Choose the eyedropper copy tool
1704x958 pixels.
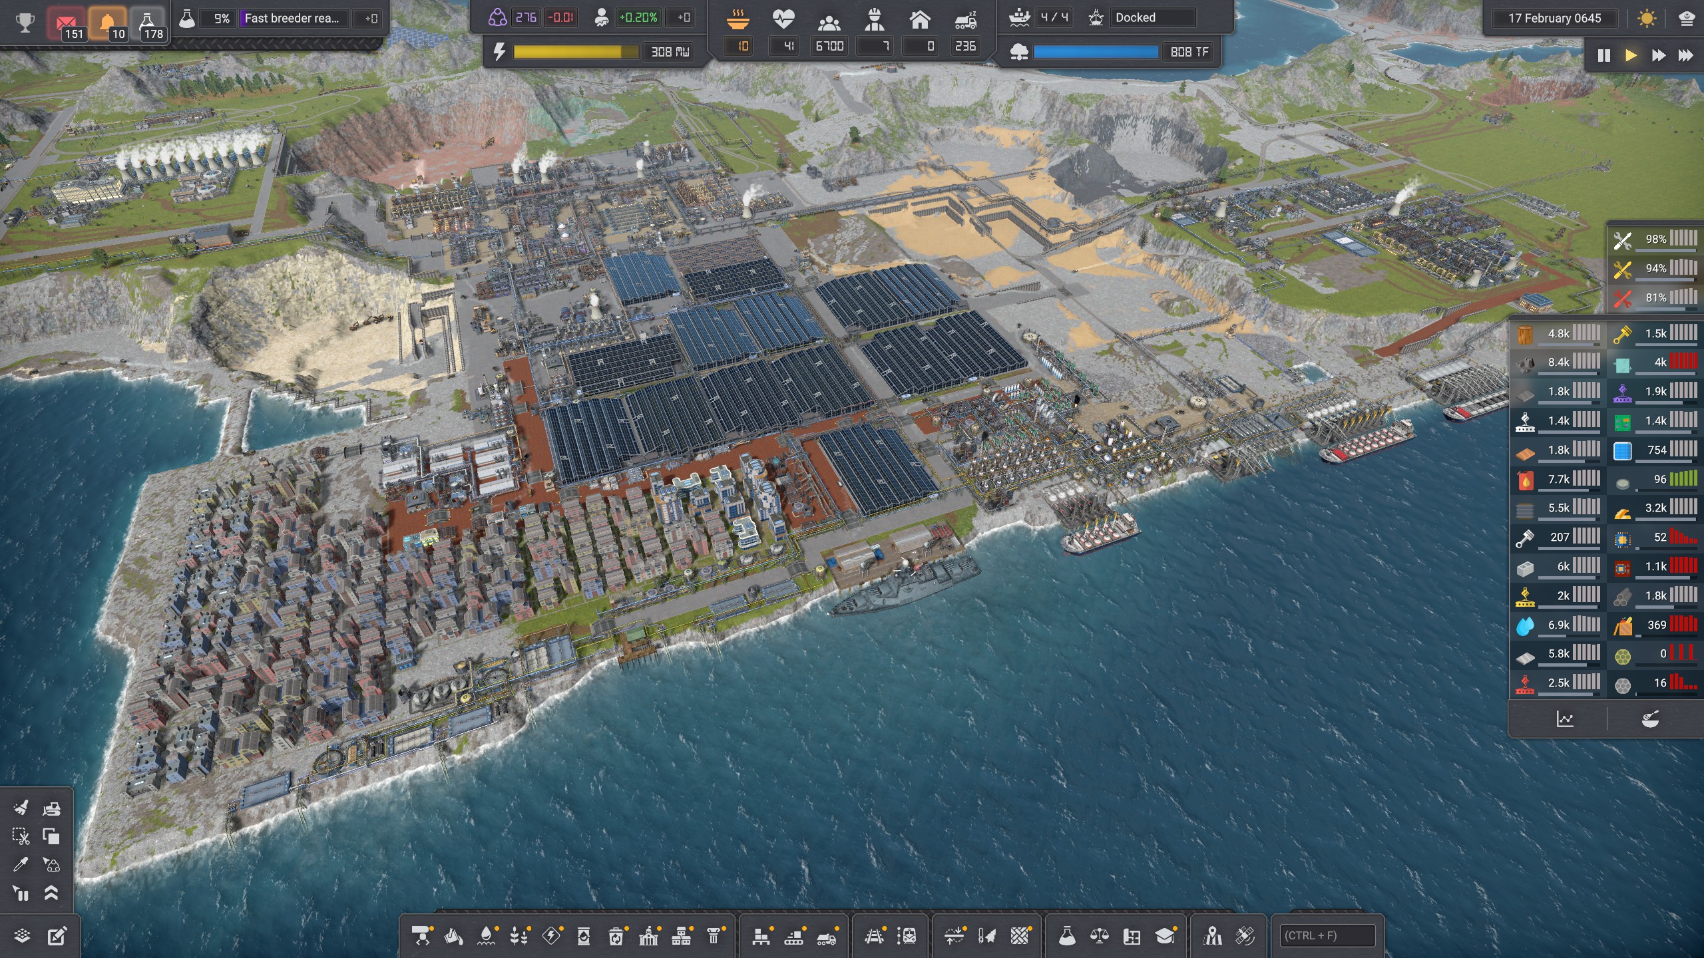tap(21, 864)
